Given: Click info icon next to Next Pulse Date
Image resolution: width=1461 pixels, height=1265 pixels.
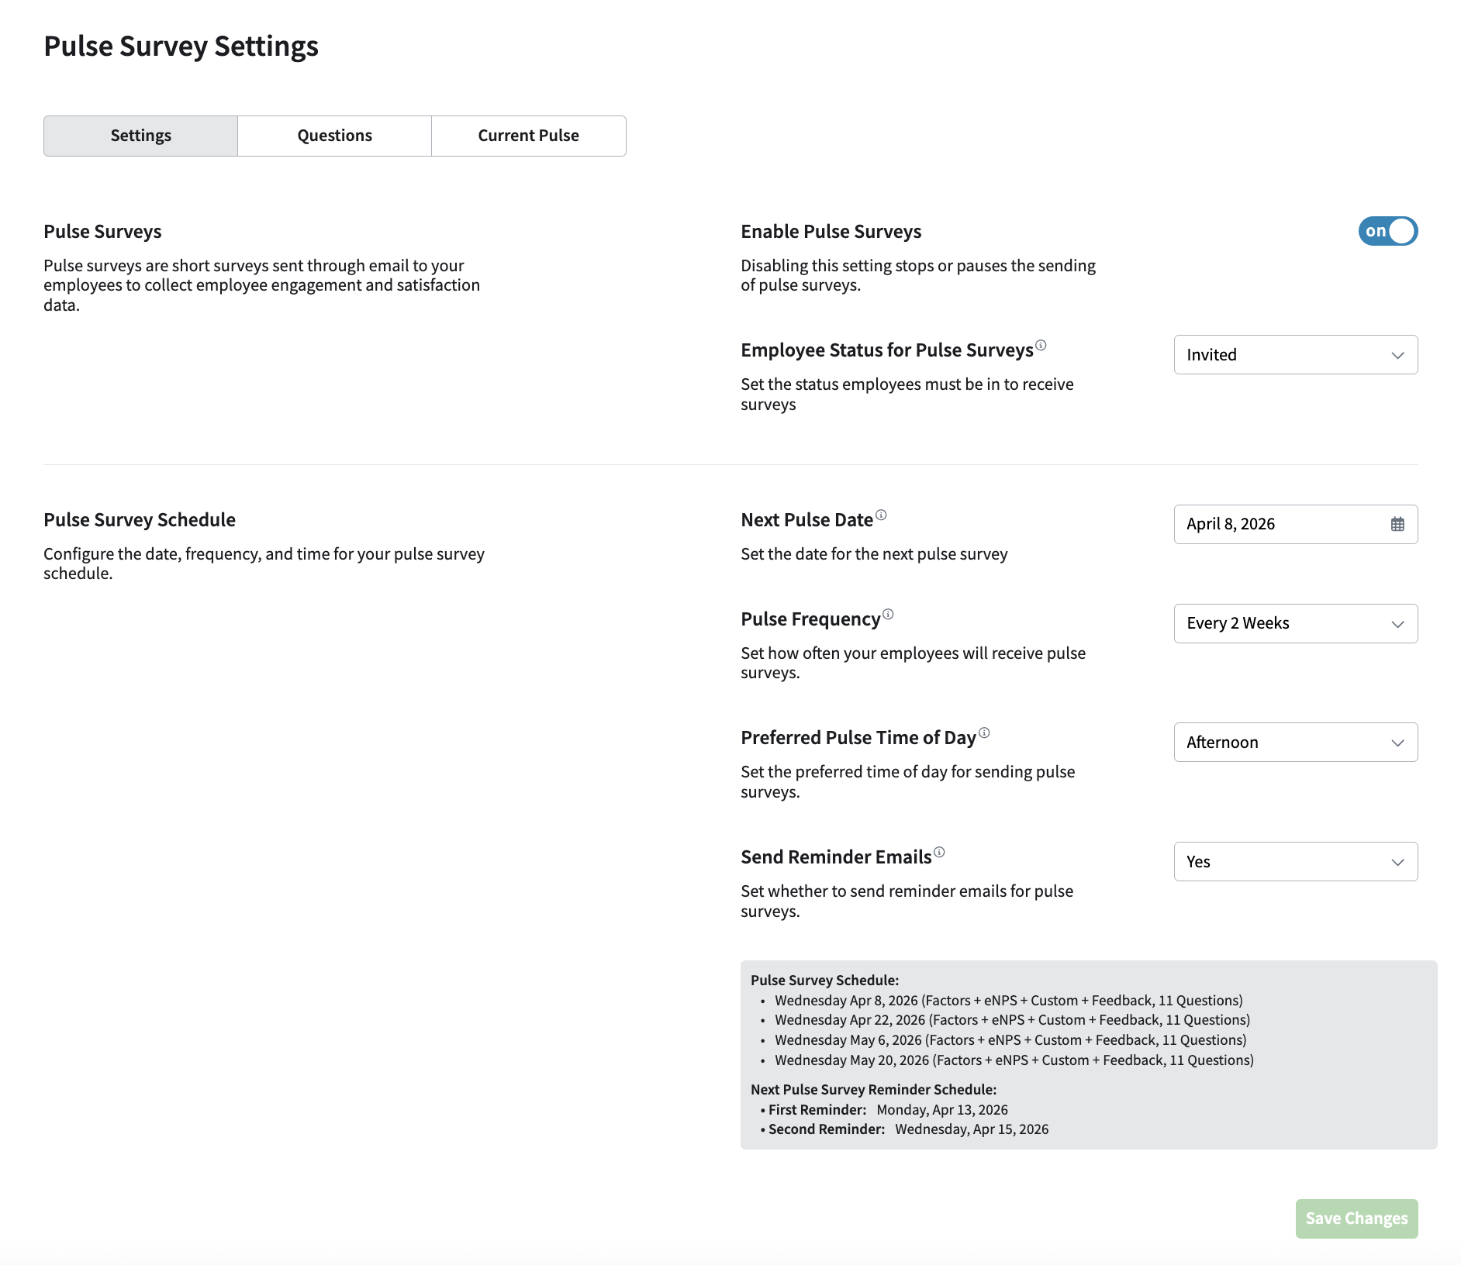Looking at the screenshot, I should tap(881, 515).
